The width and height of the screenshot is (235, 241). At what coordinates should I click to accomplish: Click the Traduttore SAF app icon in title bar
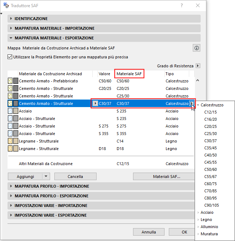(6, 5)
